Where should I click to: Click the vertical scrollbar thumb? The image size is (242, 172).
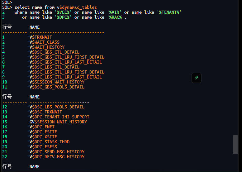[235, 144]
